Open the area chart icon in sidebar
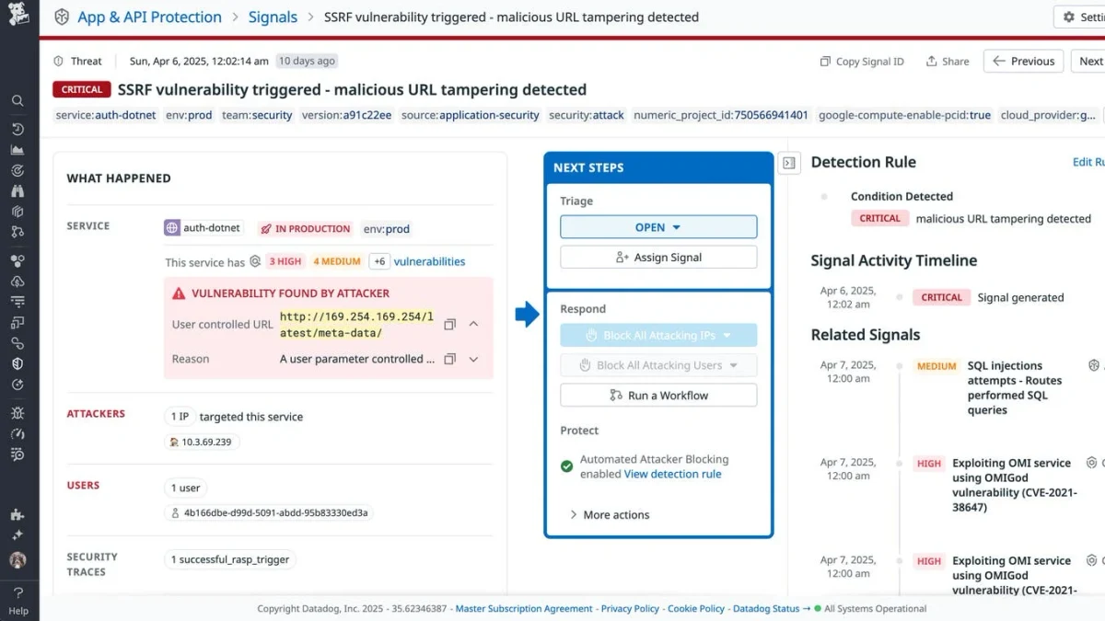The height and width of the screenshot is (621, 1105). pos(17,150)
